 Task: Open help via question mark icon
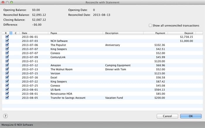tap(5, 116)
